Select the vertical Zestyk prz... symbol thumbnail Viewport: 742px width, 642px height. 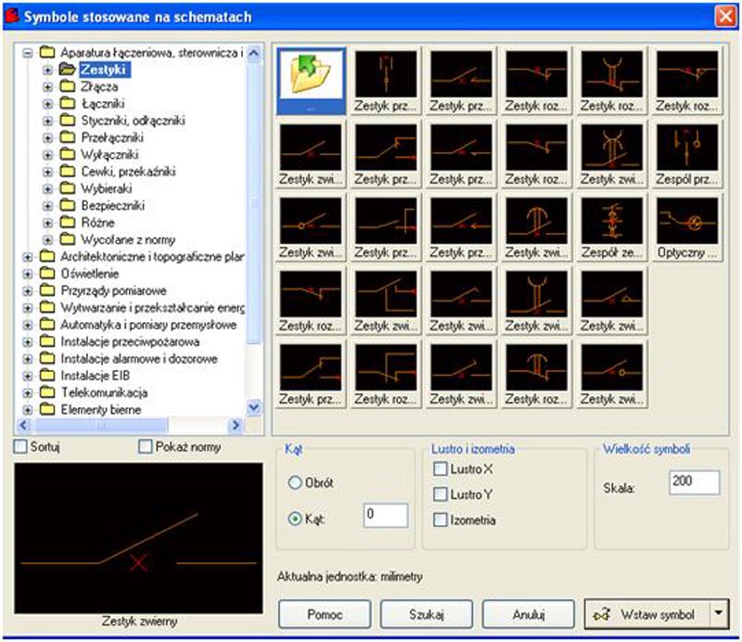tap(386, 81)
